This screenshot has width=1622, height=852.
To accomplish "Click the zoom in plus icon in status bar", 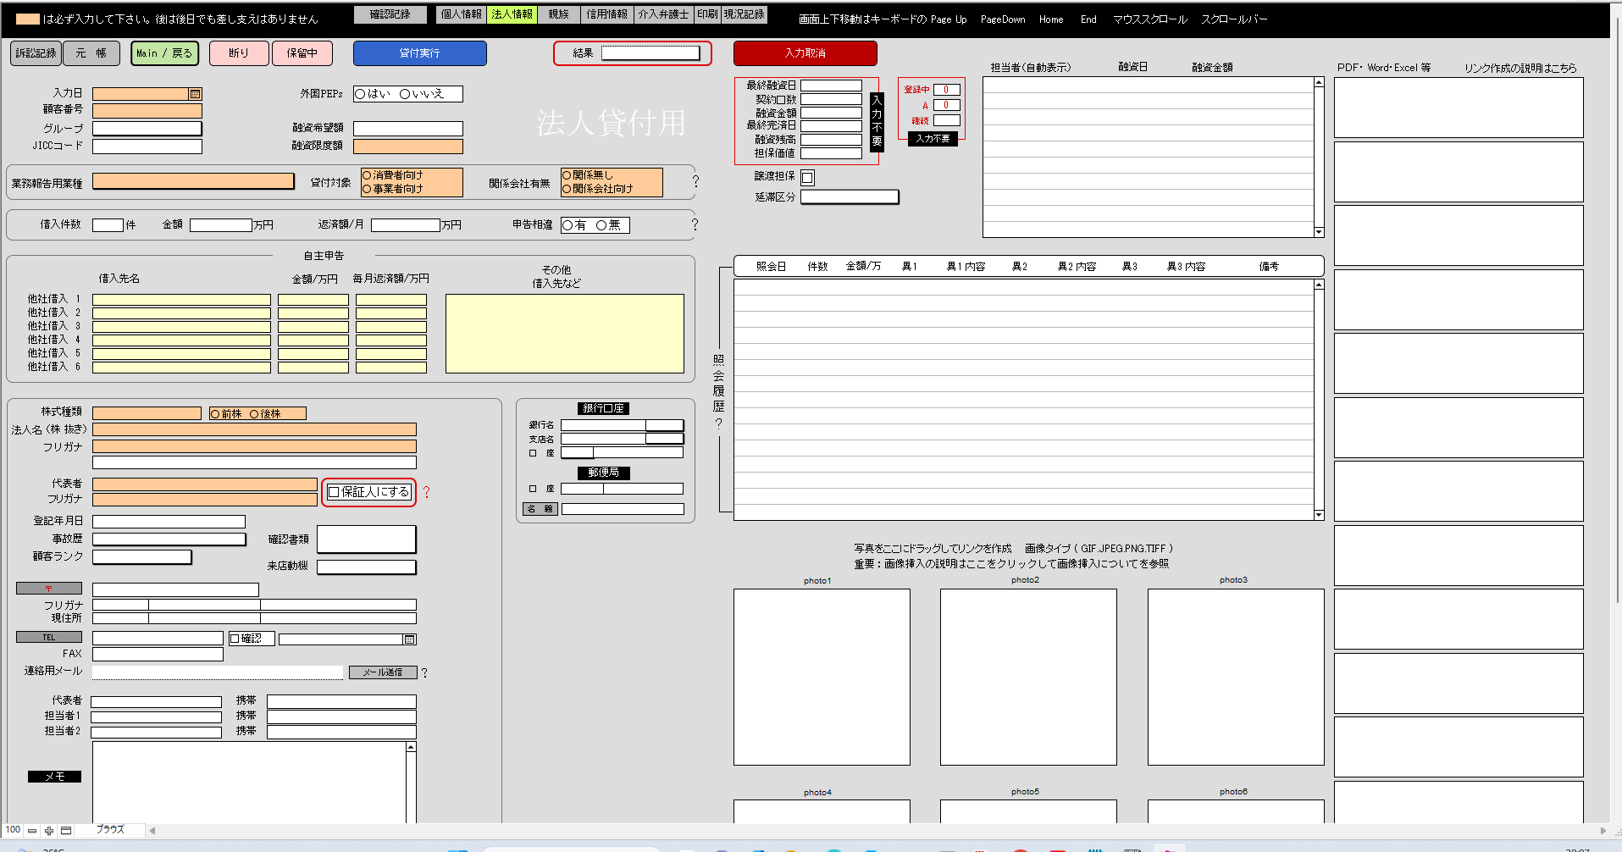I will coord(49,831).
